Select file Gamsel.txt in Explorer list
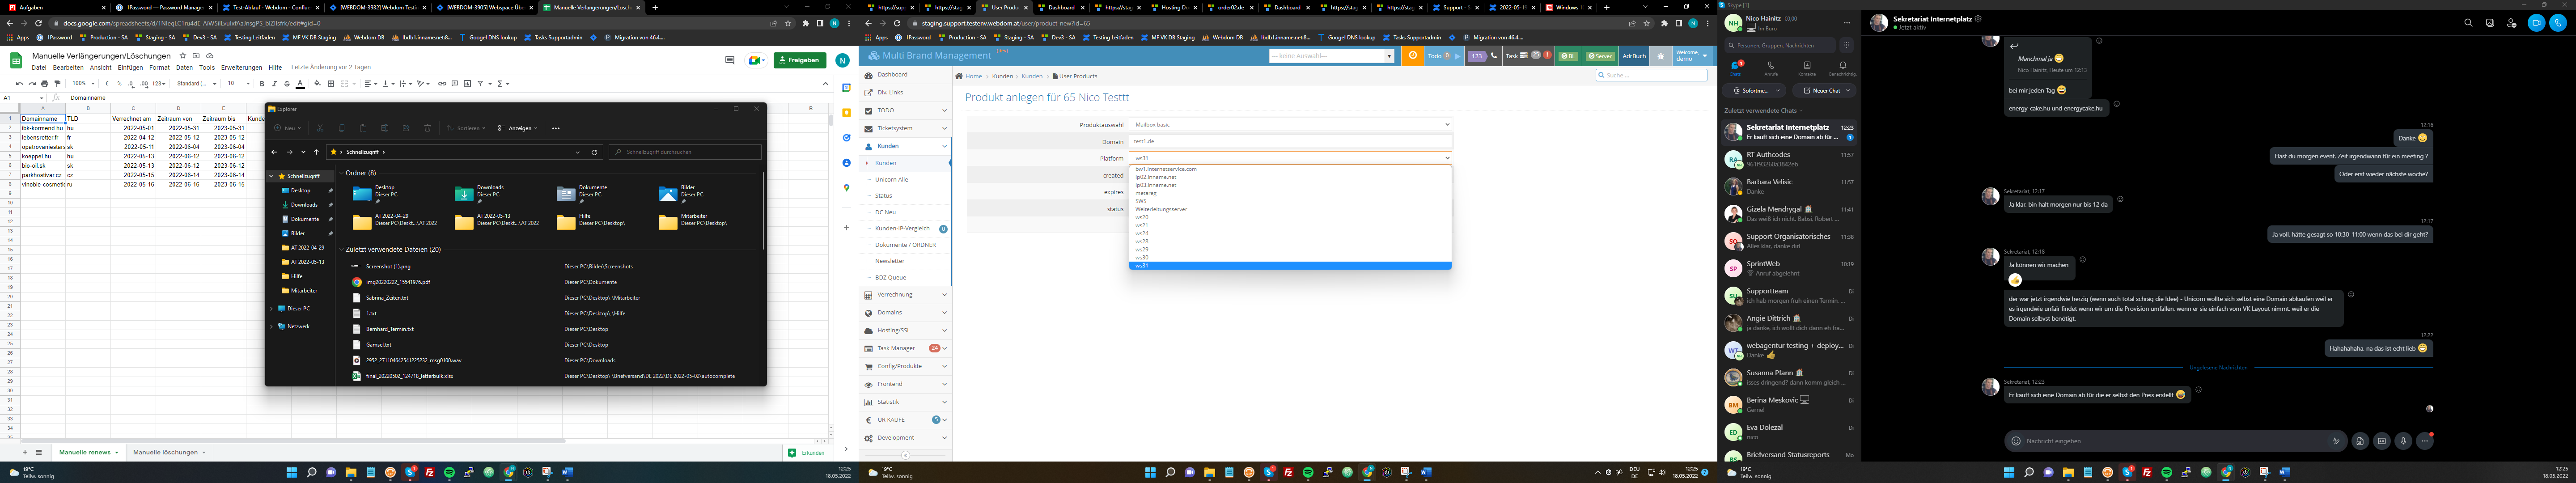 [379, 344]
